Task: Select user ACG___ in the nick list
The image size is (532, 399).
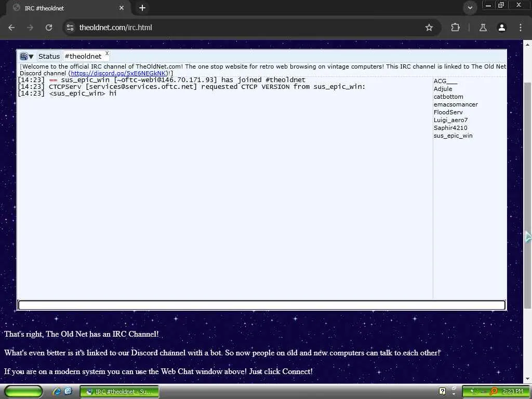Action: pyautogui.click(x=445, y=81)
